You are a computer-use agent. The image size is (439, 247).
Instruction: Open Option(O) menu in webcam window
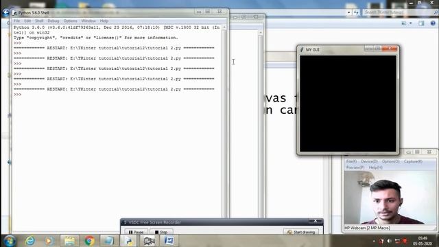point(390,162)
